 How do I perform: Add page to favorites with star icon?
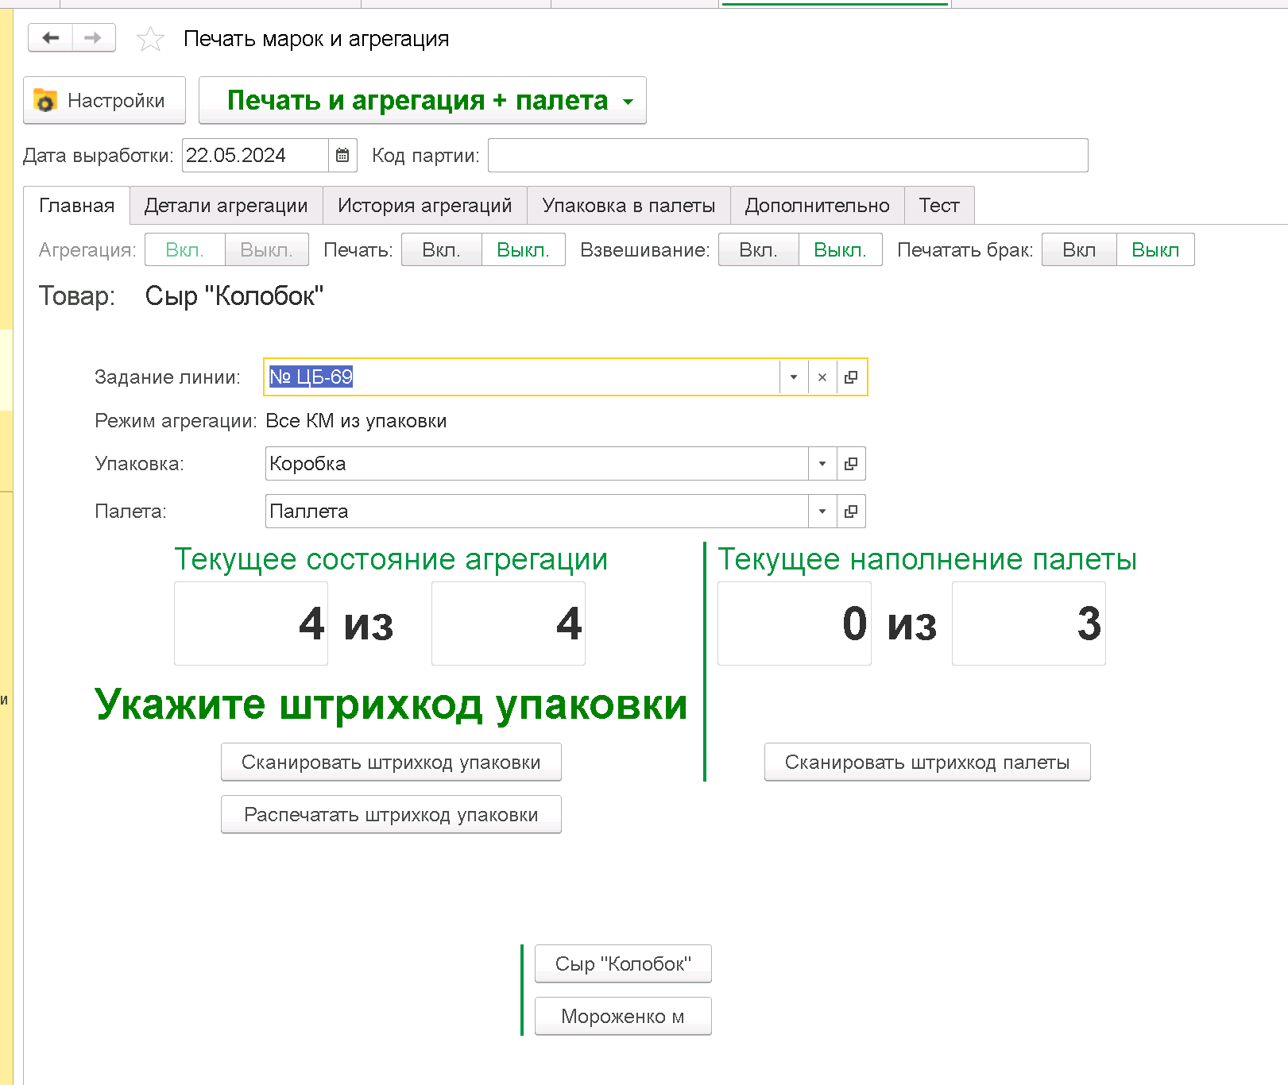(x=150, y=39)
